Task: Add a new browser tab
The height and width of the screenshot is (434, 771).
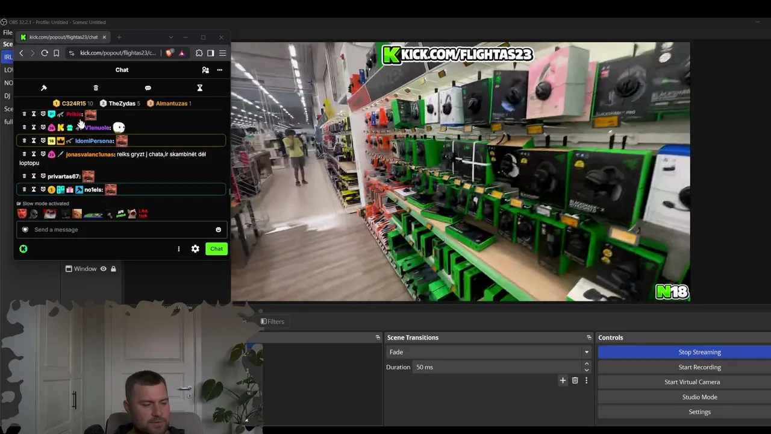Action: 119,37
